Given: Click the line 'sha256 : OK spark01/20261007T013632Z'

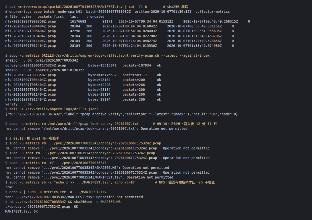Looking at the screenshot, I should click(x=44, y=70).
